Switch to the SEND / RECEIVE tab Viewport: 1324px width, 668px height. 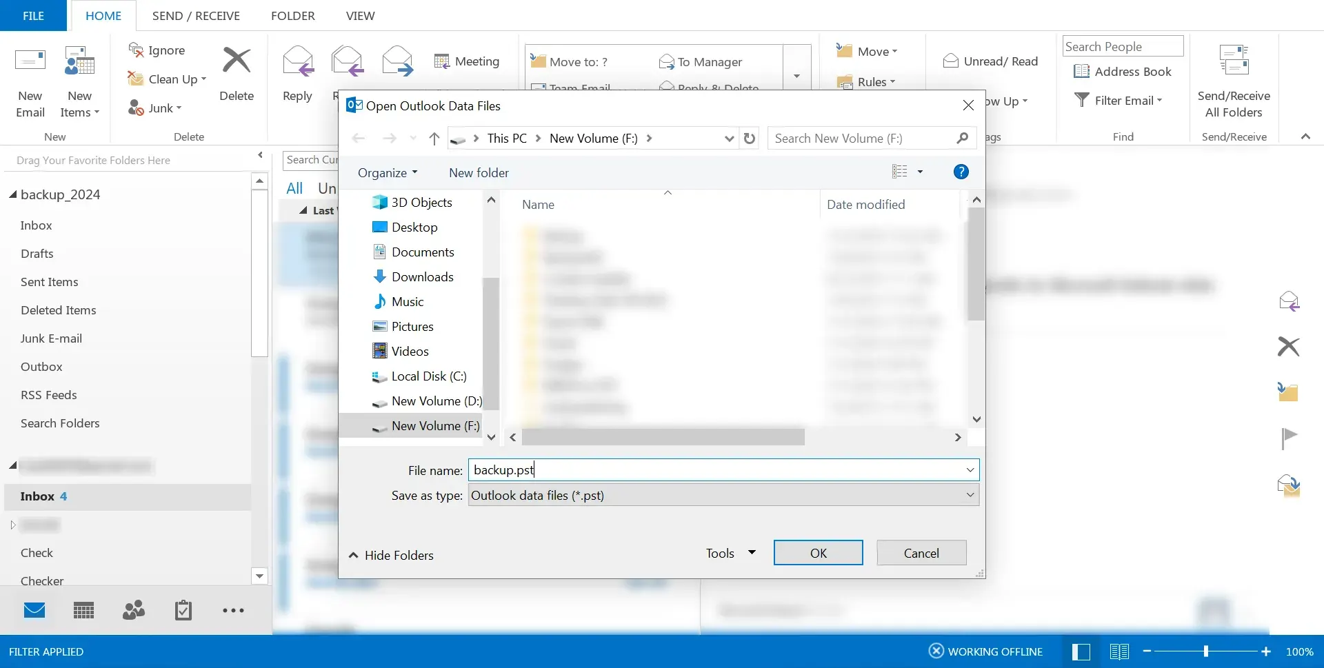196,15
